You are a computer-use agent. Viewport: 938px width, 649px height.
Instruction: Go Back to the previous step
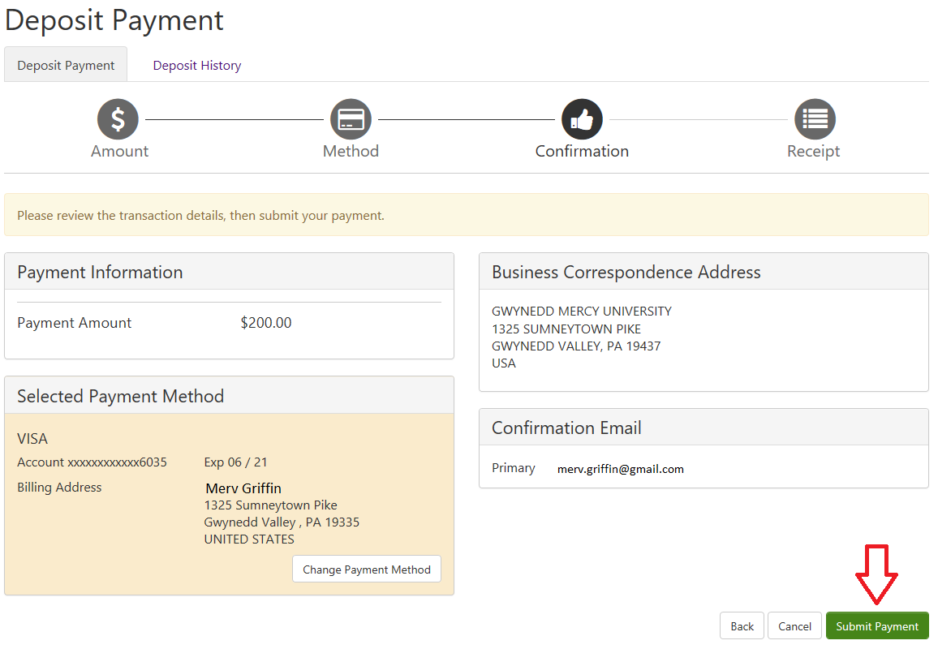[x=742, y=625]
